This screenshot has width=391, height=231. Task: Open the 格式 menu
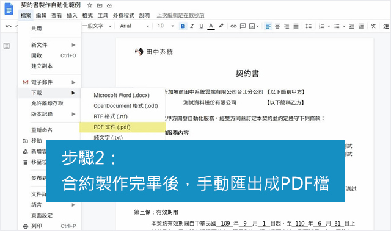click(87, 15)
